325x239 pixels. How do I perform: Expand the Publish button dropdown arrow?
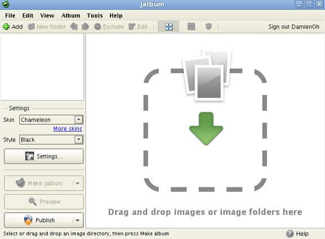(x=78, y=220)
